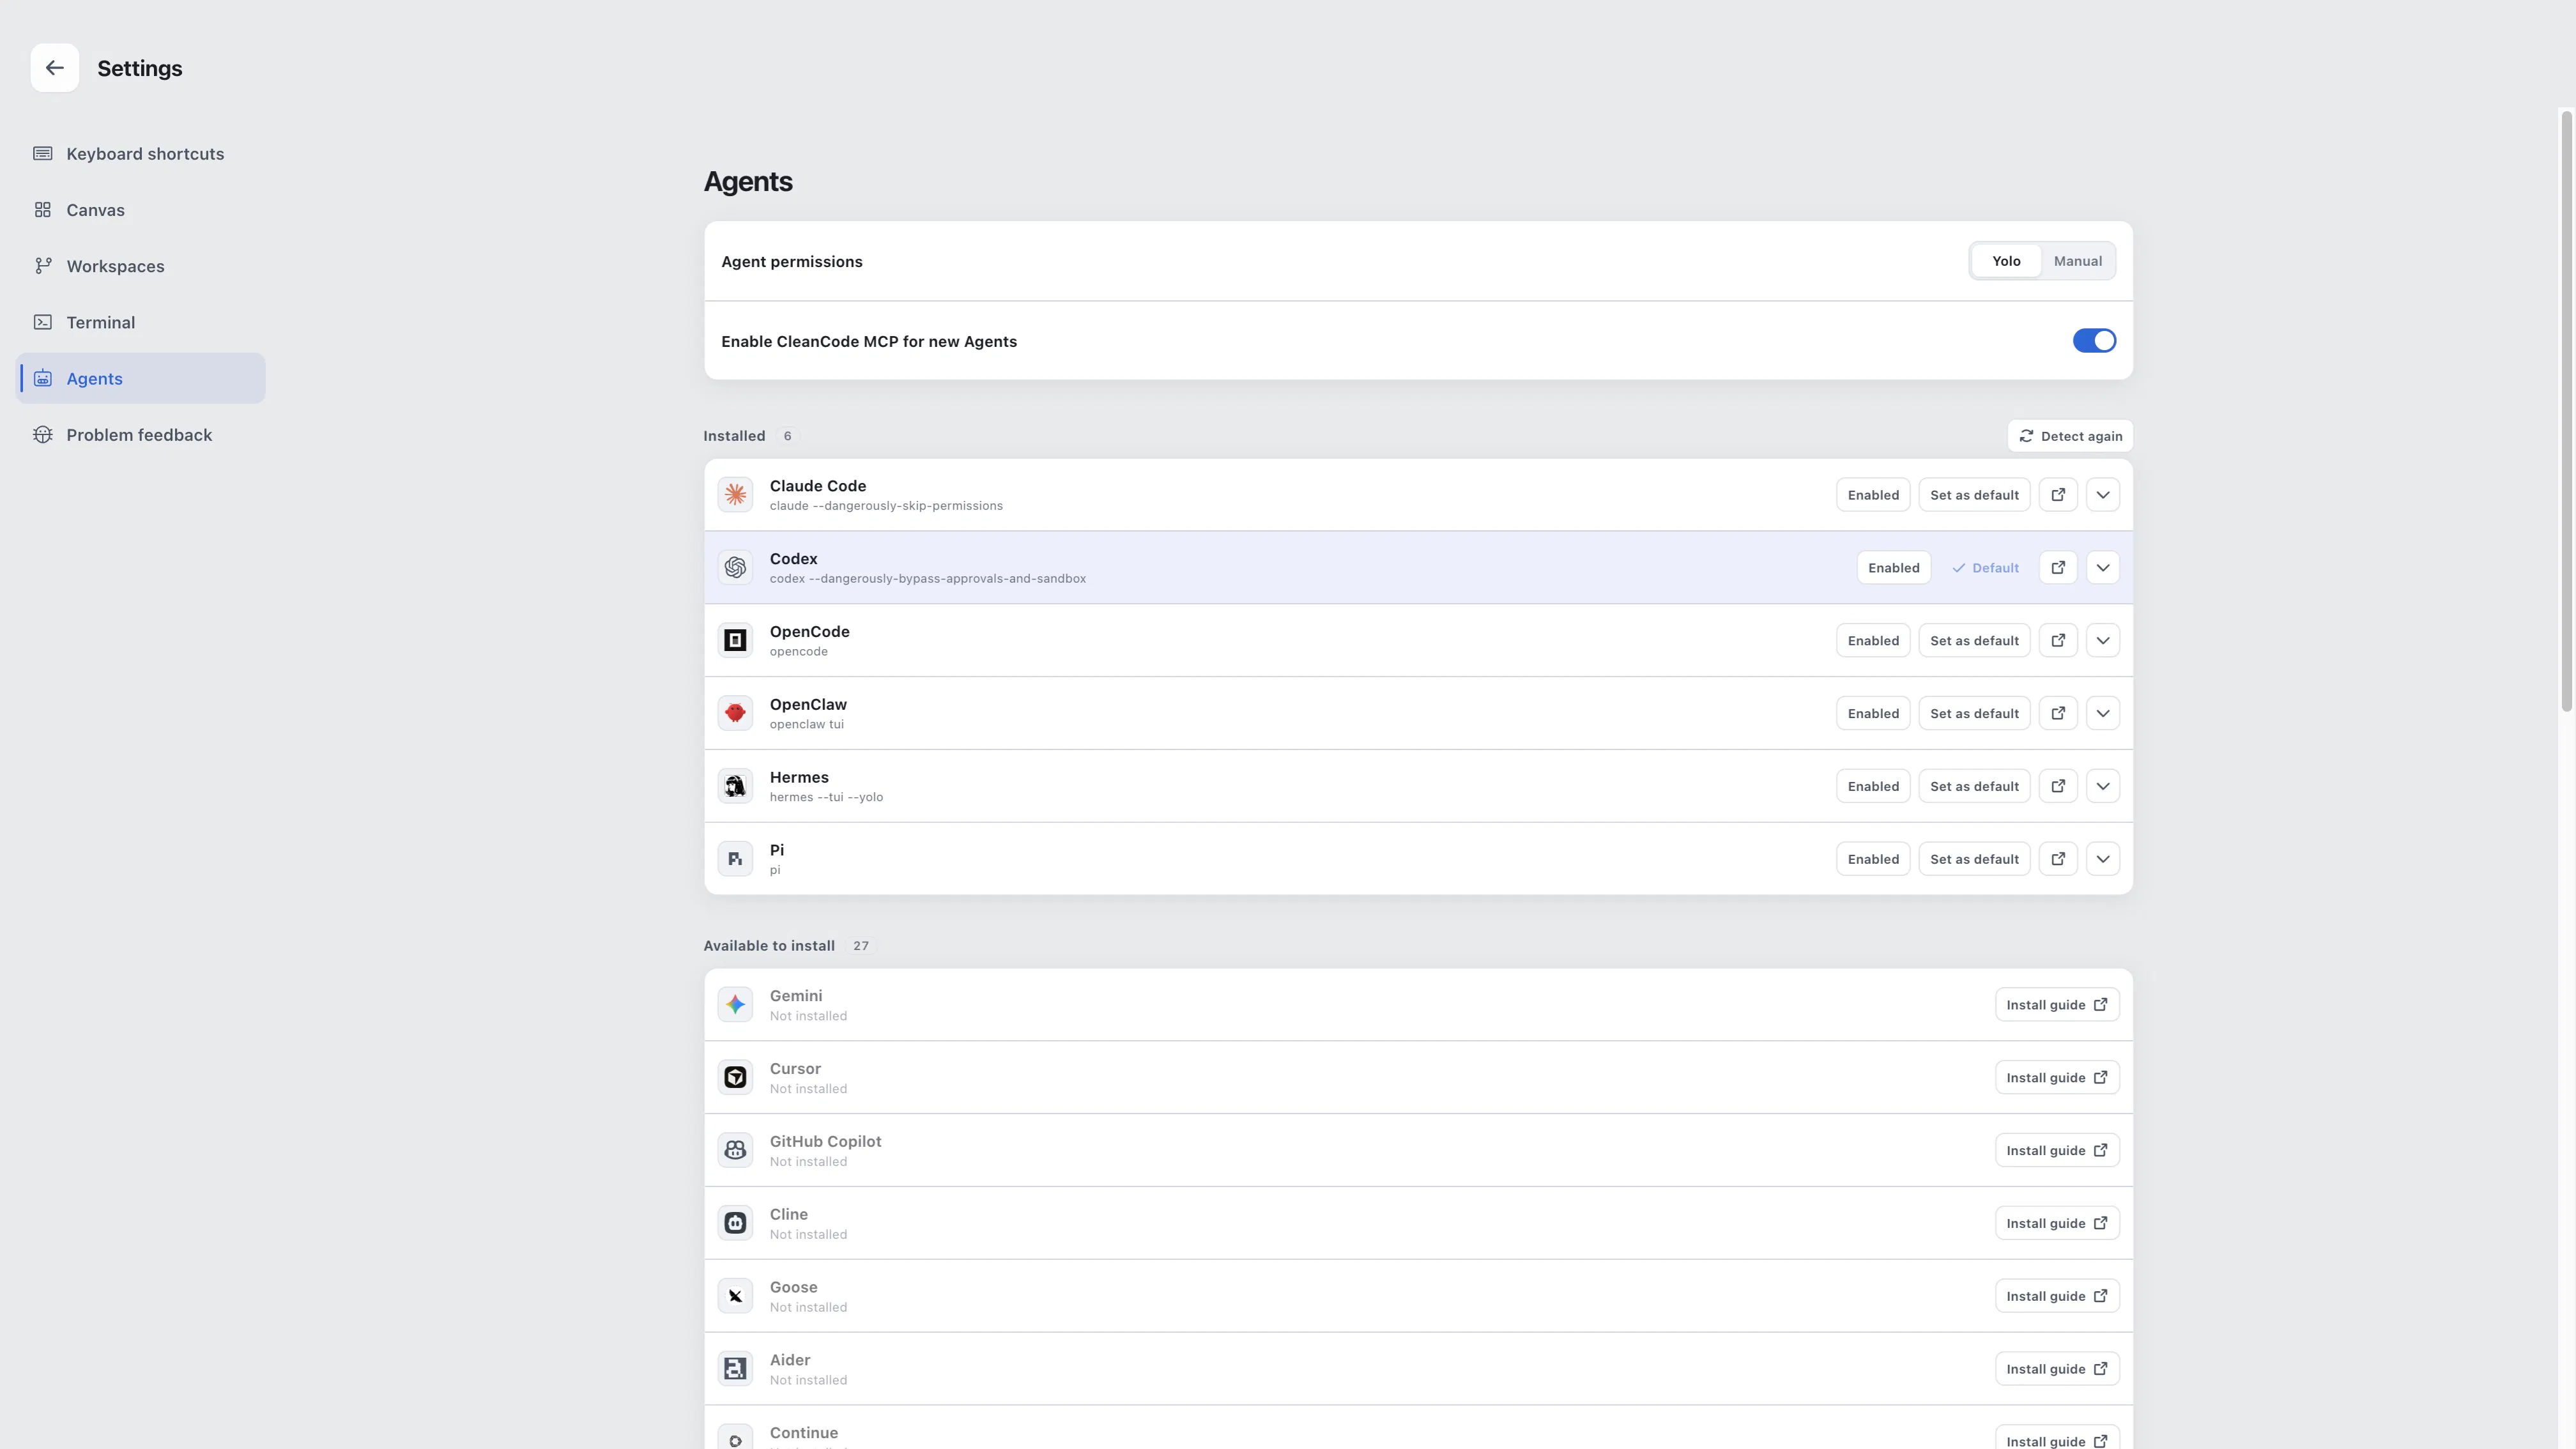Set Pi as default agent
Screen dimensions: 2576x1449
coord(1974,859)
